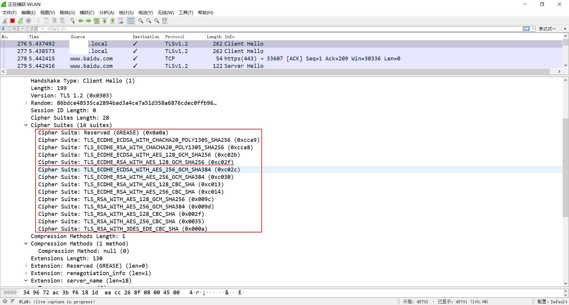Restart the current capture
The height and width of the screenshot is (305, 569).
pos(20,21)
